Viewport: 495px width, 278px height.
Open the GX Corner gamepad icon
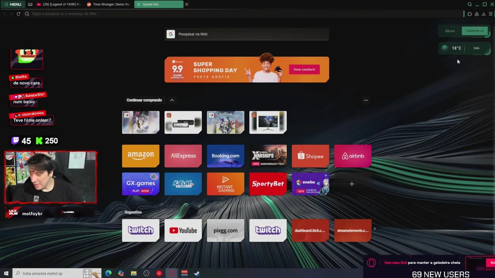coord(30,4)
